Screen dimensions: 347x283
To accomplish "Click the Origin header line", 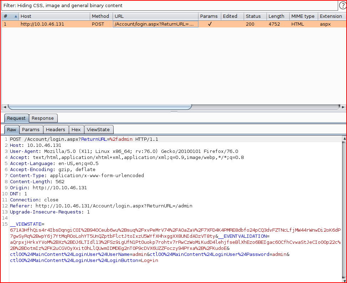I will pyautogui.click(x=48, y=188).
